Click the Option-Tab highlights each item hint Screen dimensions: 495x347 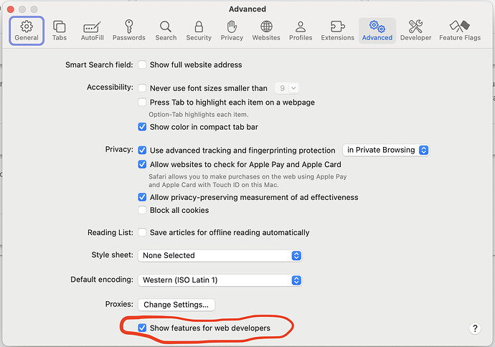[199, 115]
